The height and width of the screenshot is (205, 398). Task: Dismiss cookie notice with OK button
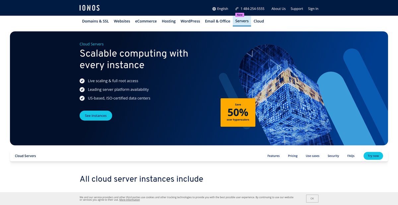[x=312, y=198]
